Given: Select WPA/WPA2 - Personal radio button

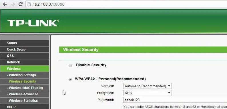Looking at the screenshot, I should [x=70, y=79].
